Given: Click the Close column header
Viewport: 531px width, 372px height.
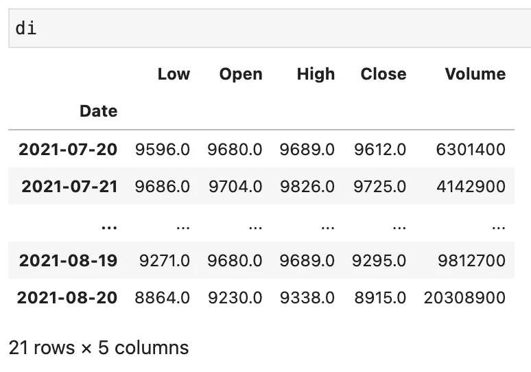Looking at the screenshot, I should [383, 74].
